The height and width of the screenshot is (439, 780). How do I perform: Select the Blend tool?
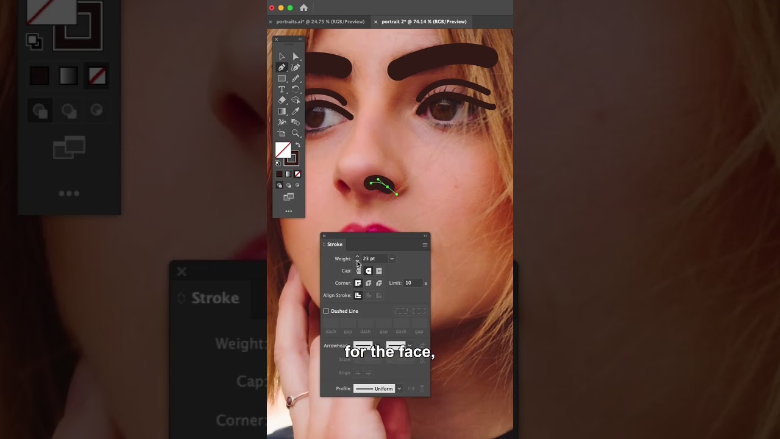296,123
